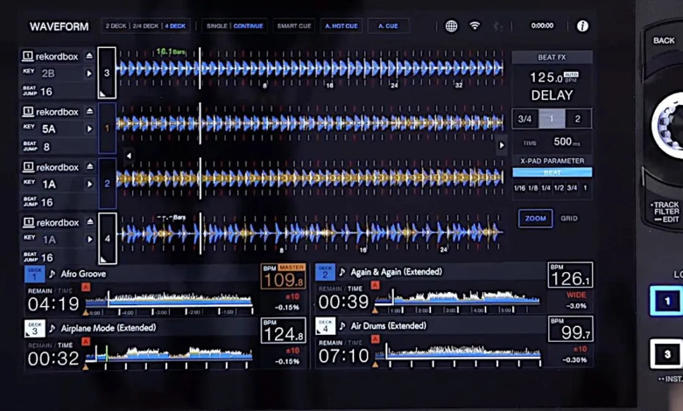This screenshot has height=411, width=683.
Task: Eject track from deck 2 waveform row
Action: click(89, 166)
